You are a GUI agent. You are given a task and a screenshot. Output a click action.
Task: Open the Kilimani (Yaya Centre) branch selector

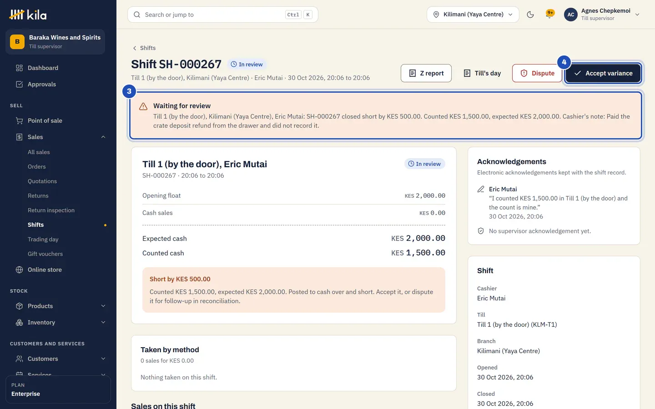point(473,15)
